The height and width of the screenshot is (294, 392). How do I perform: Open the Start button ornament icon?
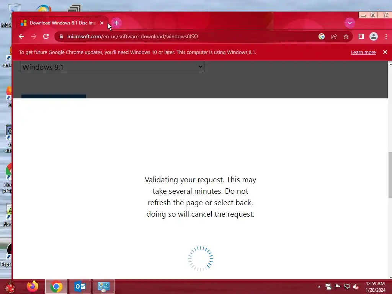[x=10, y=287]
